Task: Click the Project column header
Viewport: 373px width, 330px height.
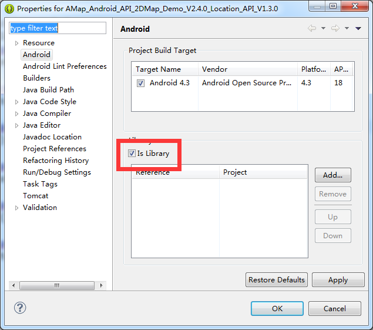Action: [263, 172]
